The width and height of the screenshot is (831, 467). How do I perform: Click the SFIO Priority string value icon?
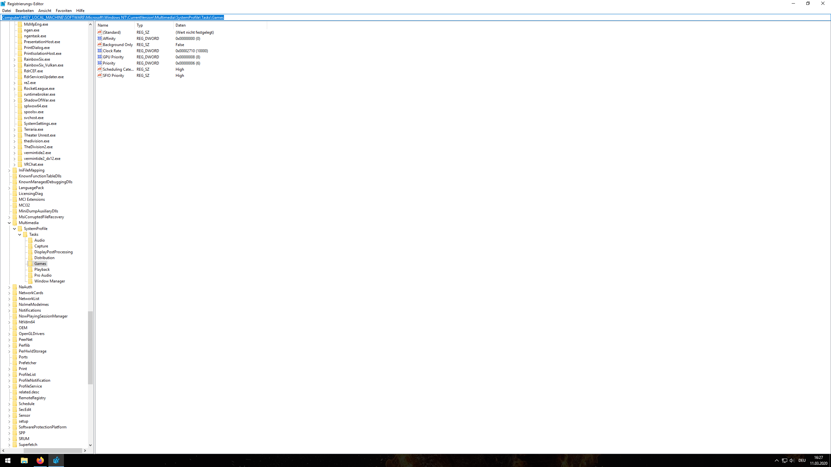pos(100,75)
